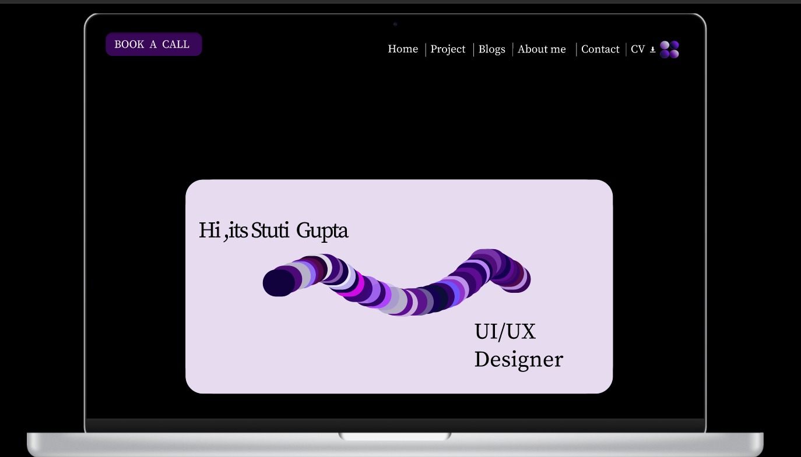The height and width of the screenshot is (457, 801).
Task: Open the Blogs section link
Action: tap(491, 49)
